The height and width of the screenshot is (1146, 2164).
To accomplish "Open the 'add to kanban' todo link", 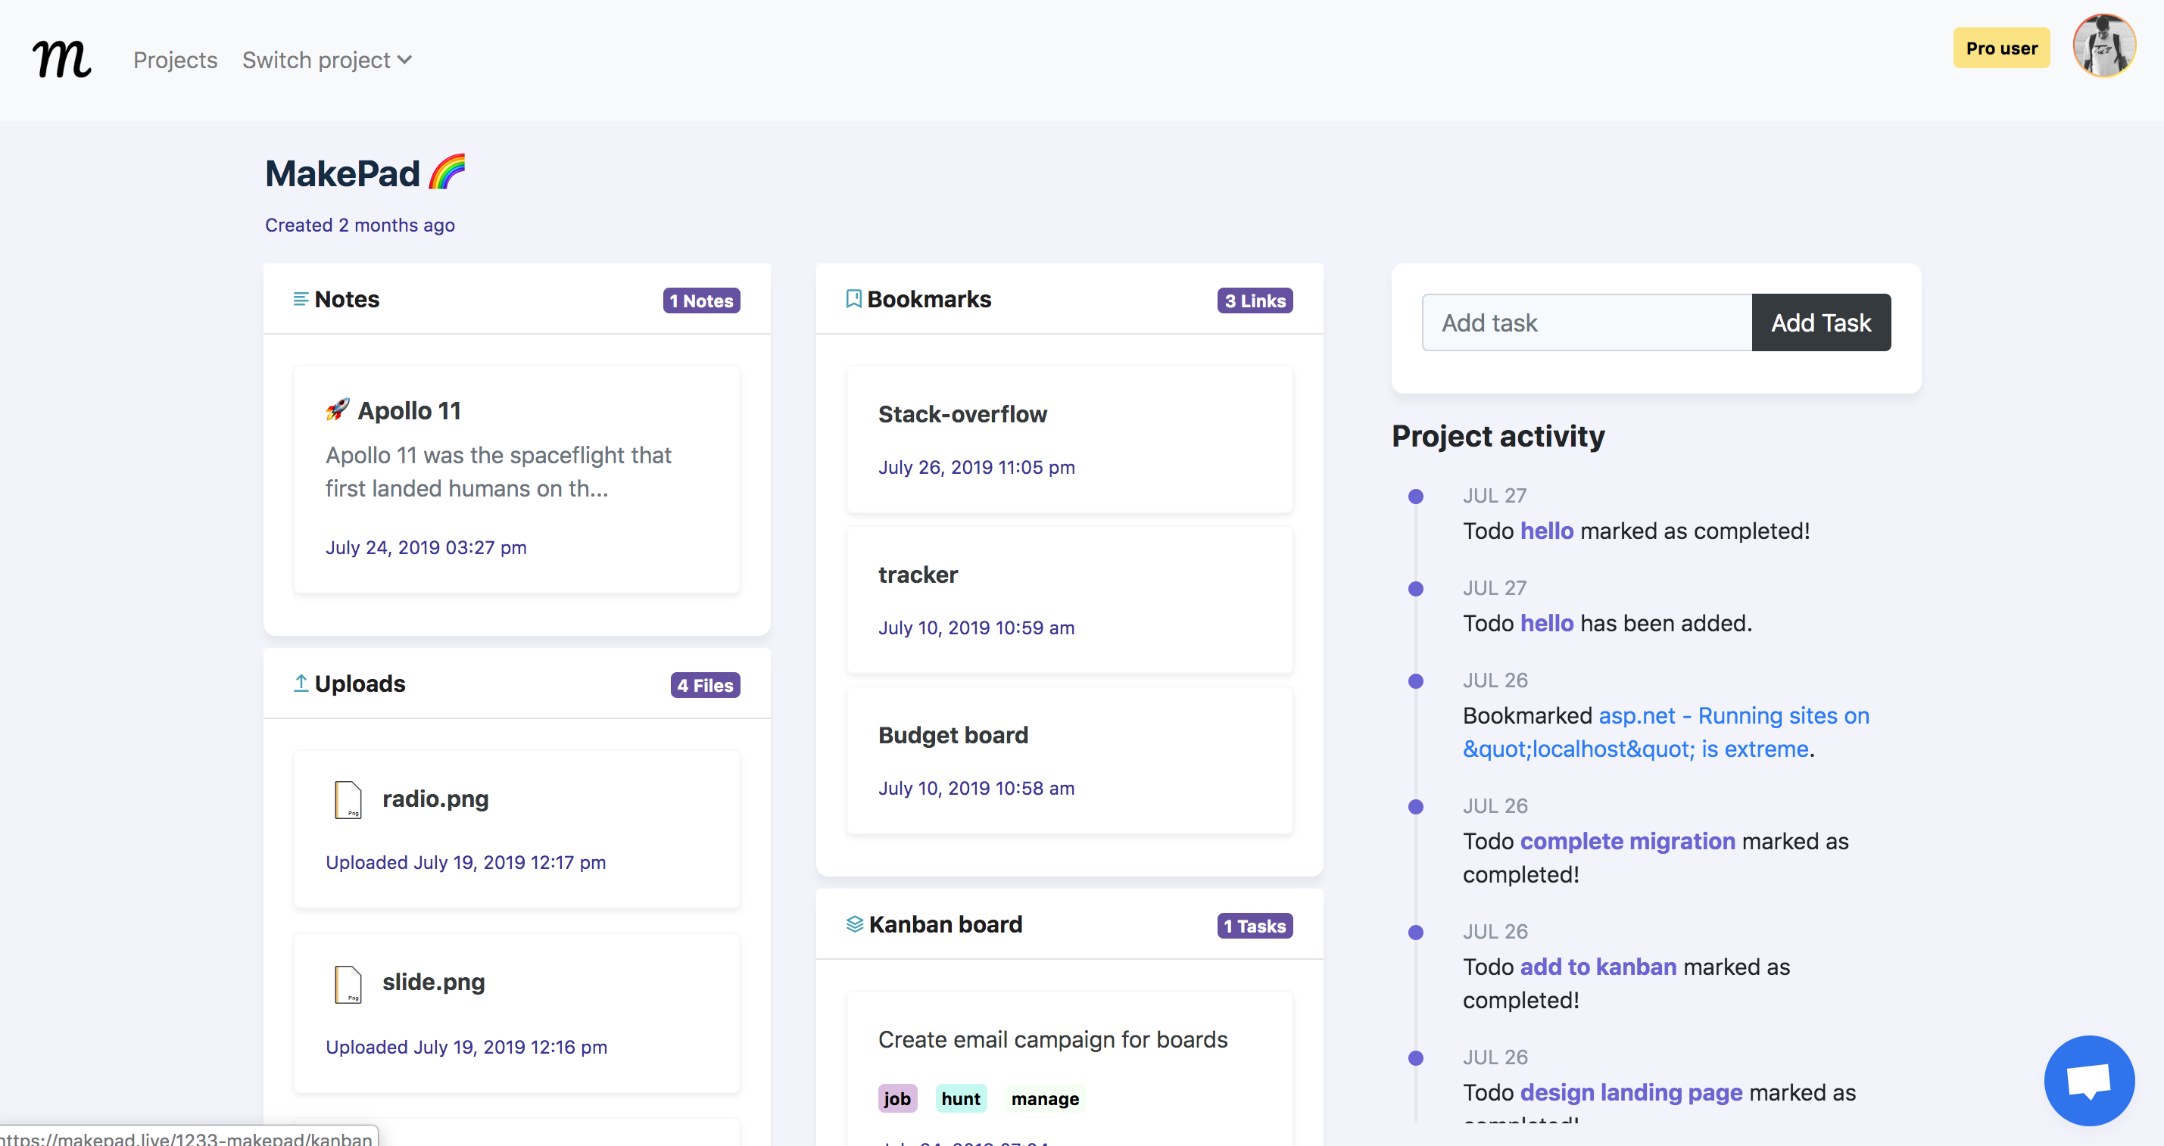I will [x=1598, y=967].
